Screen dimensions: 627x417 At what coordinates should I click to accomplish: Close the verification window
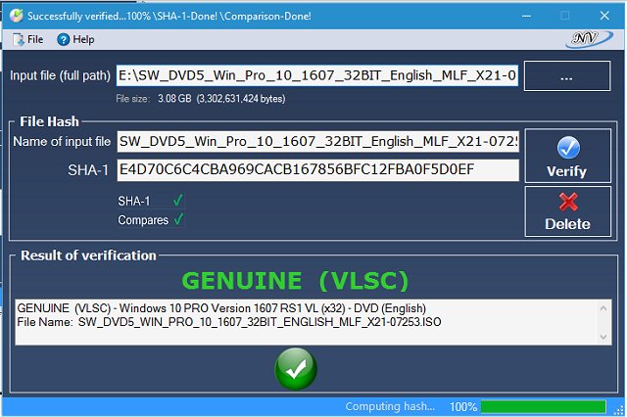tap(604, 16)
